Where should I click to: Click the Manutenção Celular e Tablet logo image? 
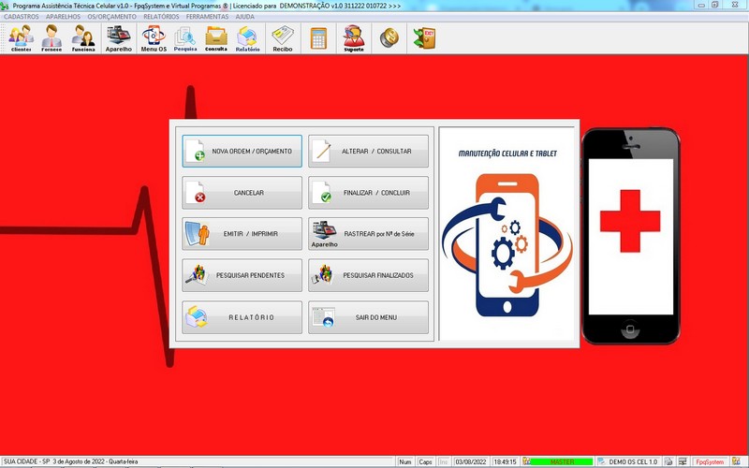pyautogui.click(x=507, y=233)
